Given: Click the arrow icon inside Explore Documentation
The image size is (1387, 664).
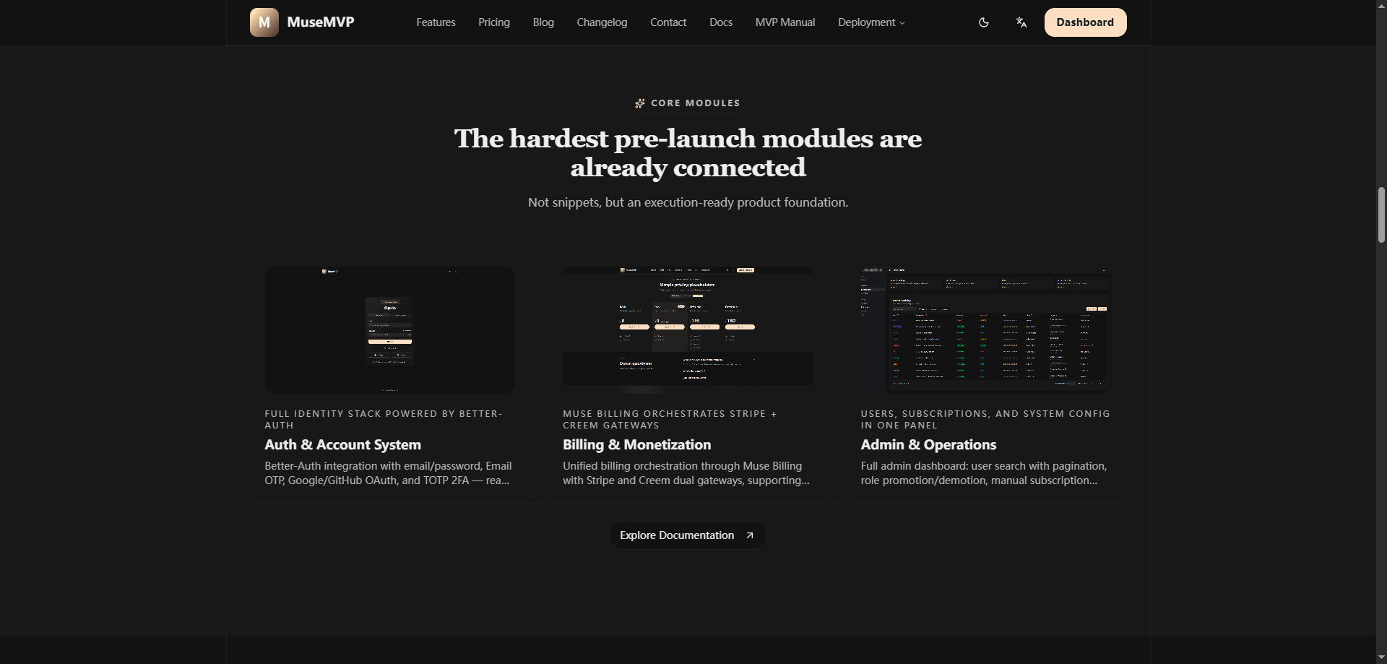Looking at the screenshot, I should pos(749,535).
